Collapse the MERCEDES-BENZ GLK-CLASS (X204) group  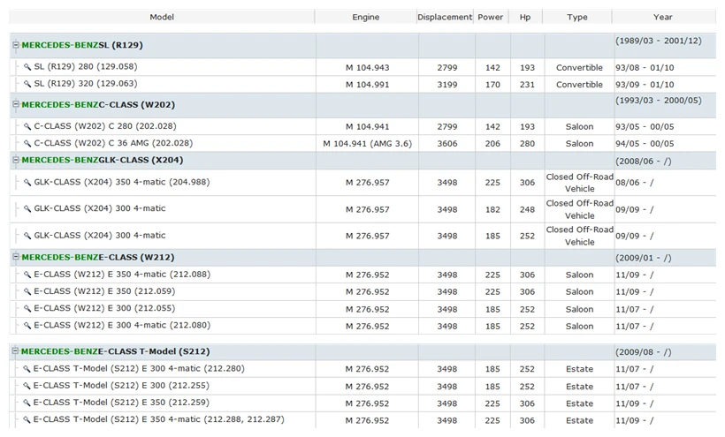(16, 160)
